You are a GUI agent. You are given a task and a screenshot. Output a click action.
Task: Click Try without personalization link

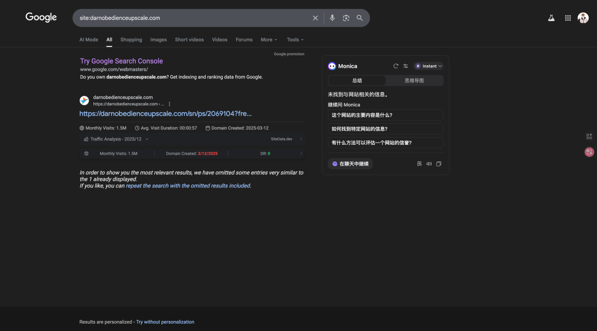(x=165, y=322)
